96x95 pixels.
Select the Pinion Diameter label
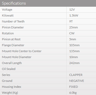[x=13, y=27]
